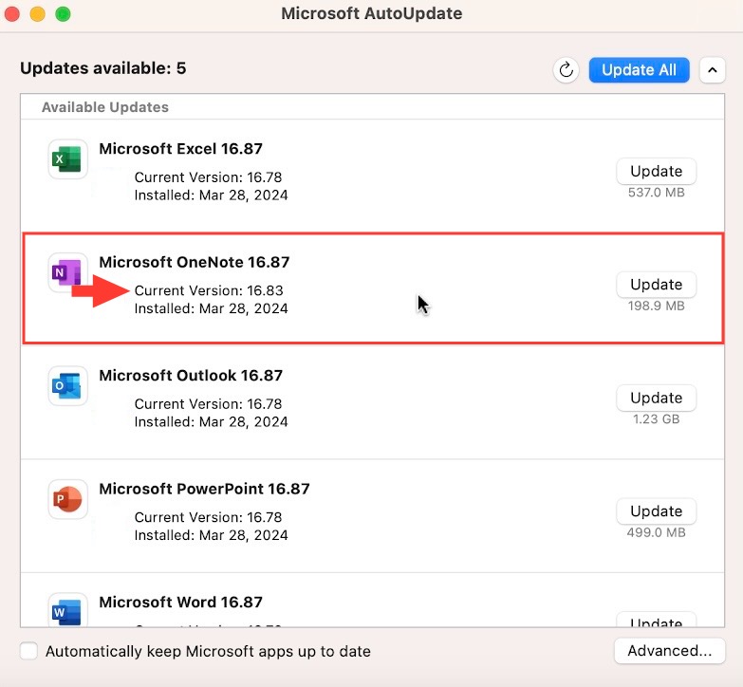This screenshot has height=687, width=743.
Task: Click PowerPoint's 499.0 MB size label
Action: click(657, 532)
